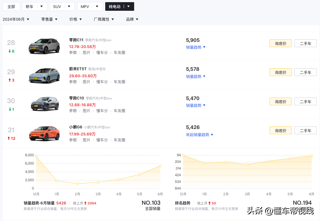
Task: Expand 销量趋势 for 零跑C11
Action: pyautogui.click(x=195, y=47)
